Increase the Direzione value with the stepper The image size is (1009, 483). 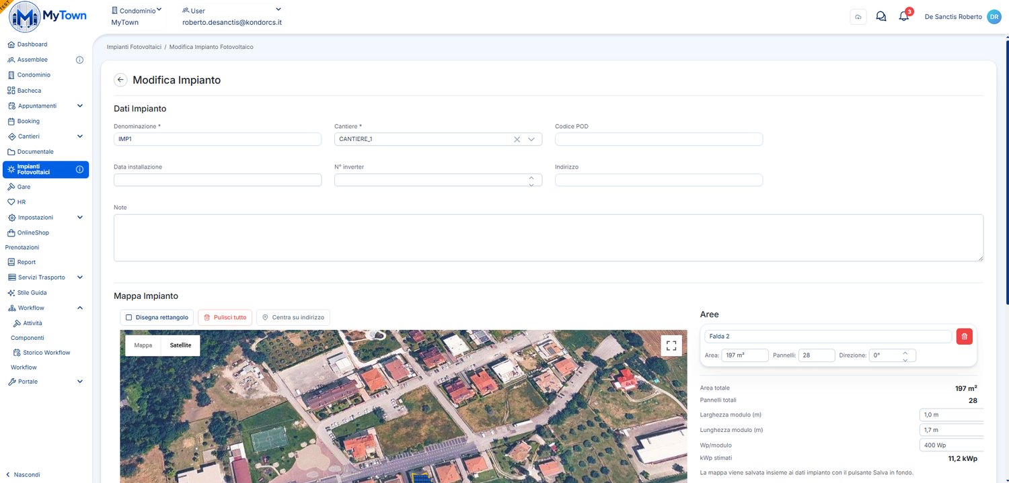click(905, 352)
